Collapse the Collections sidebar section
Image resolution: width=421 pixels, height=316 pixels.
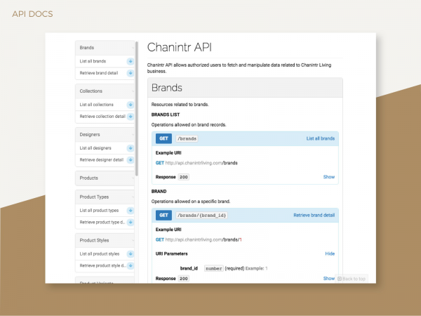click(x=105, y=91)
